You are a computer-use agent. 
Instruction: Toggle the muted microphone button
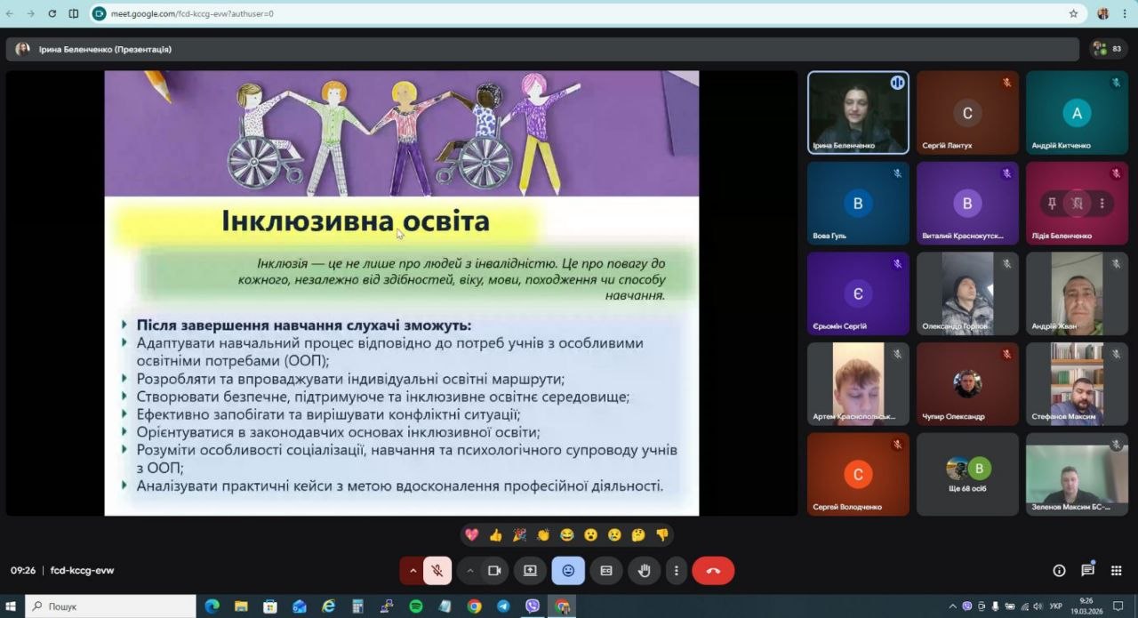pyautogui.click(x=437, y=571)
